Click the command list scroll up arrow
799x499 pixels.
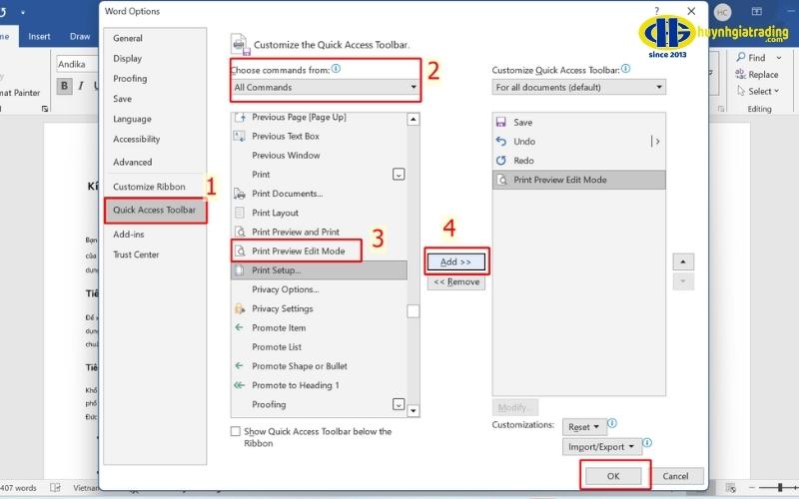tap(413, 119)
